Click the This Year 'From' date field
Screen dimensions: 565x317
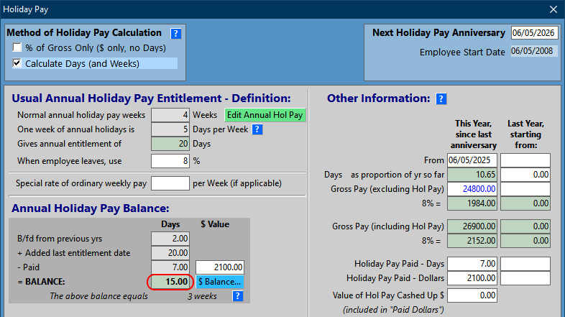tap(472, 160)
